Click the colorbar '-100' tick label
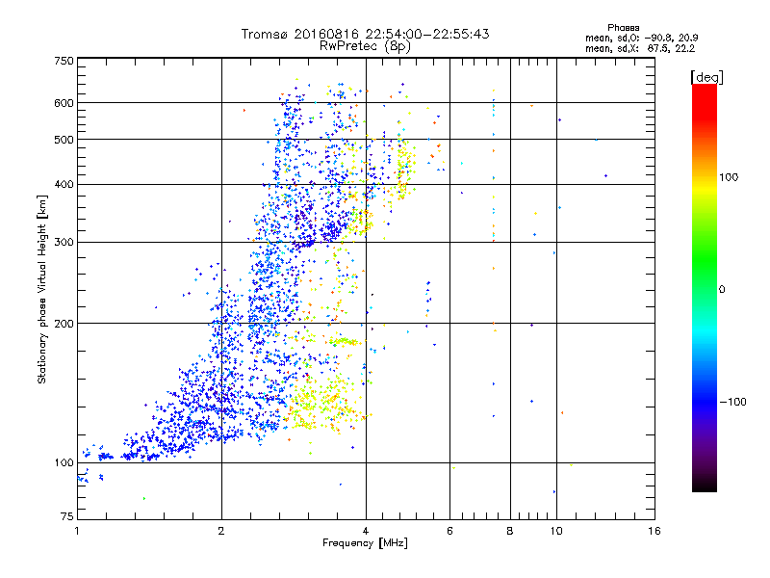Viewport: 770px width, 578px height. 732,402
